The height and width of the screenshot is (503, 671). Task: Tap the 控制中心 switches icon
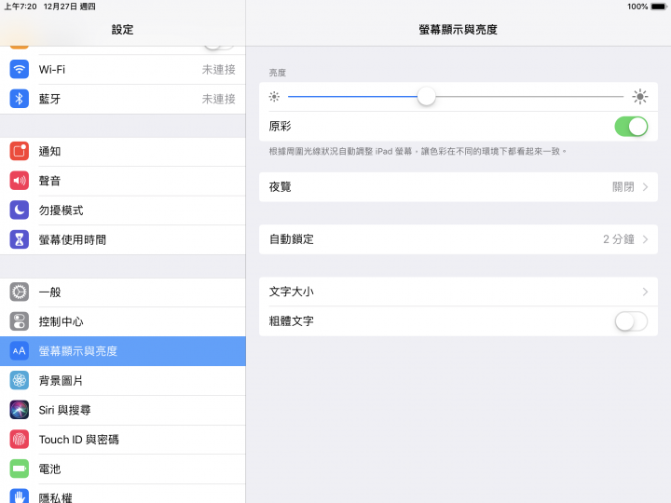[20, 321]
